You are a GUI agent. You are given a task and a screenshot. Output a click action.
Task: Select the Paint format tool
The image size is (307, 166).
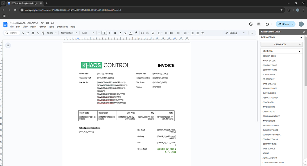pos(43,33)
